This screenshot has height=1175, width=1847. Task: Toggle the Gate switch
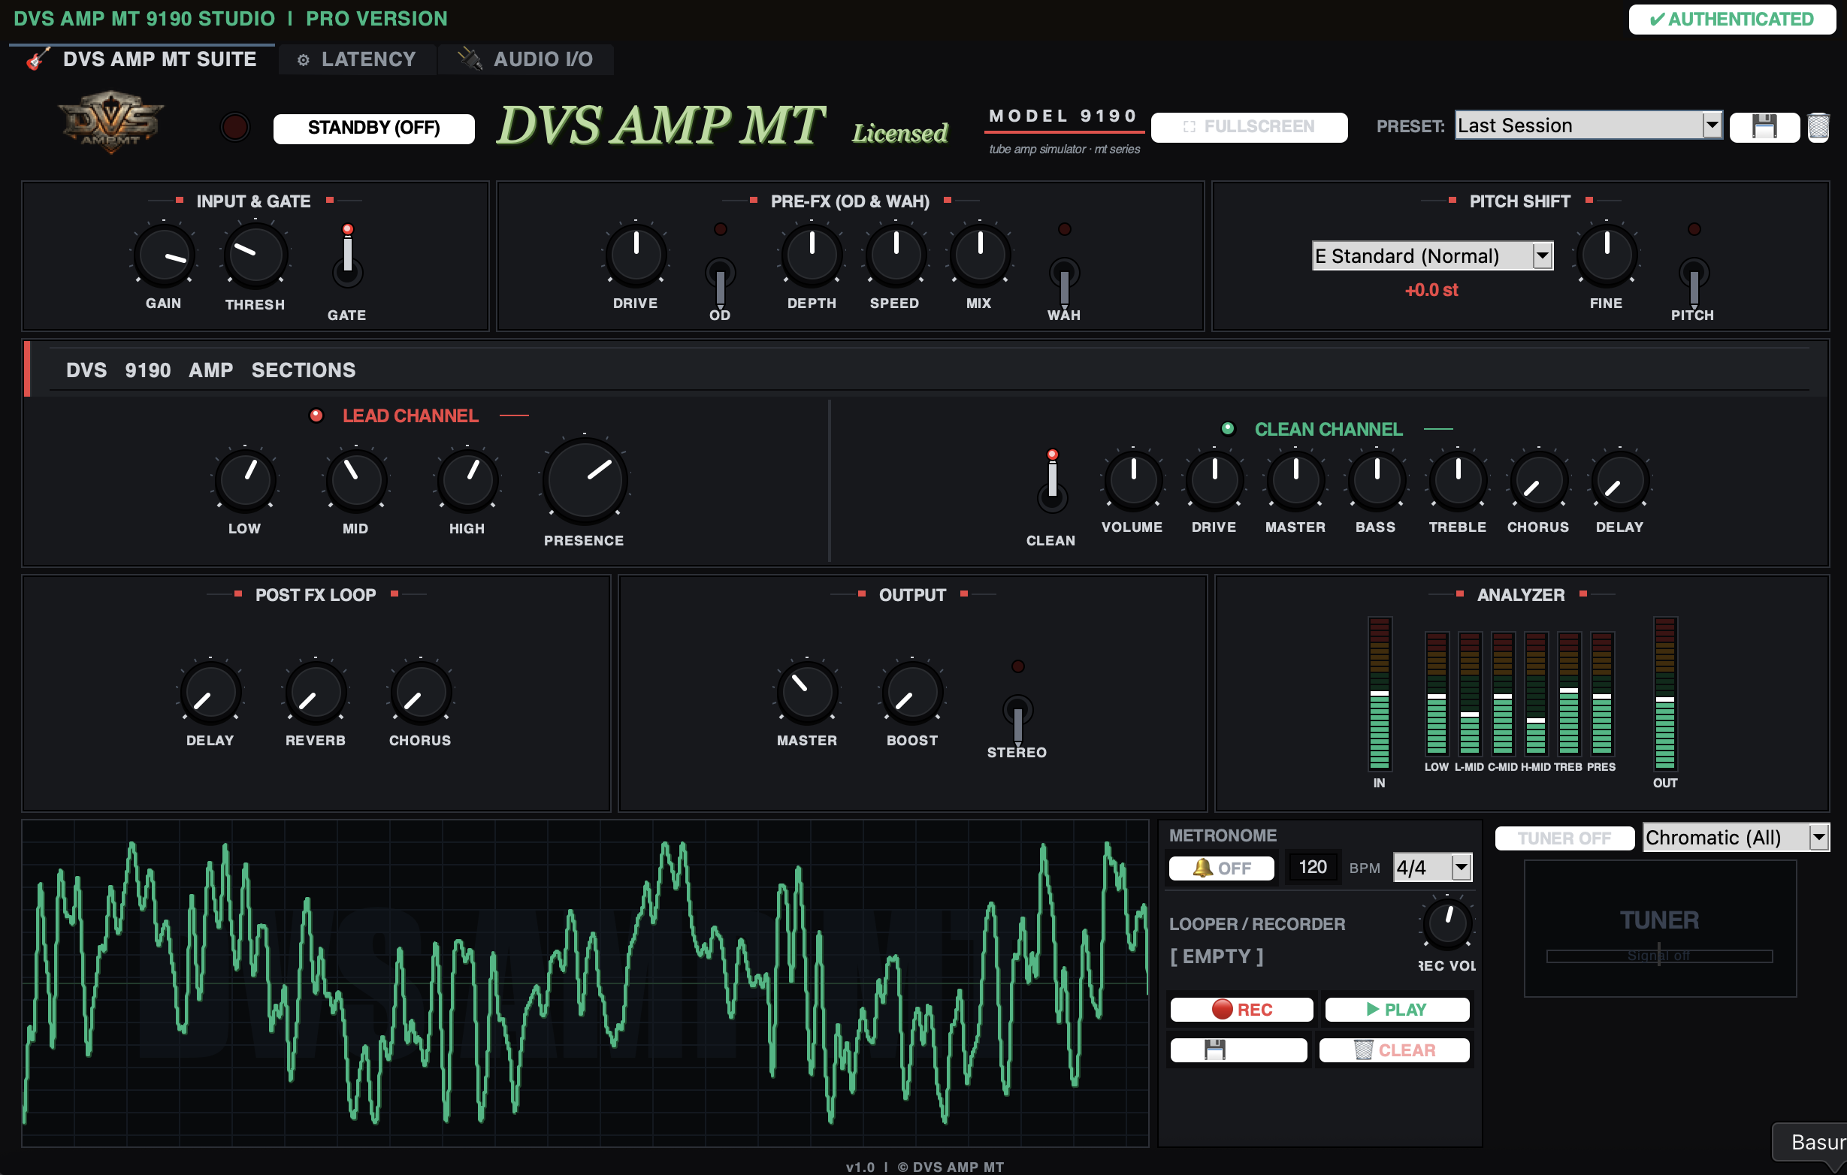(x=347, y=257)
